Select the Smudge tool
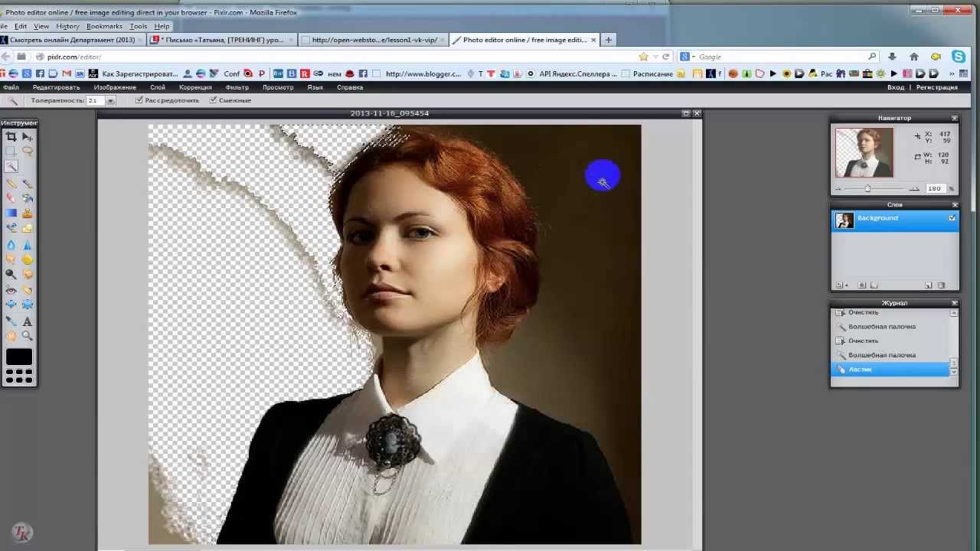 tap(11, 259)
